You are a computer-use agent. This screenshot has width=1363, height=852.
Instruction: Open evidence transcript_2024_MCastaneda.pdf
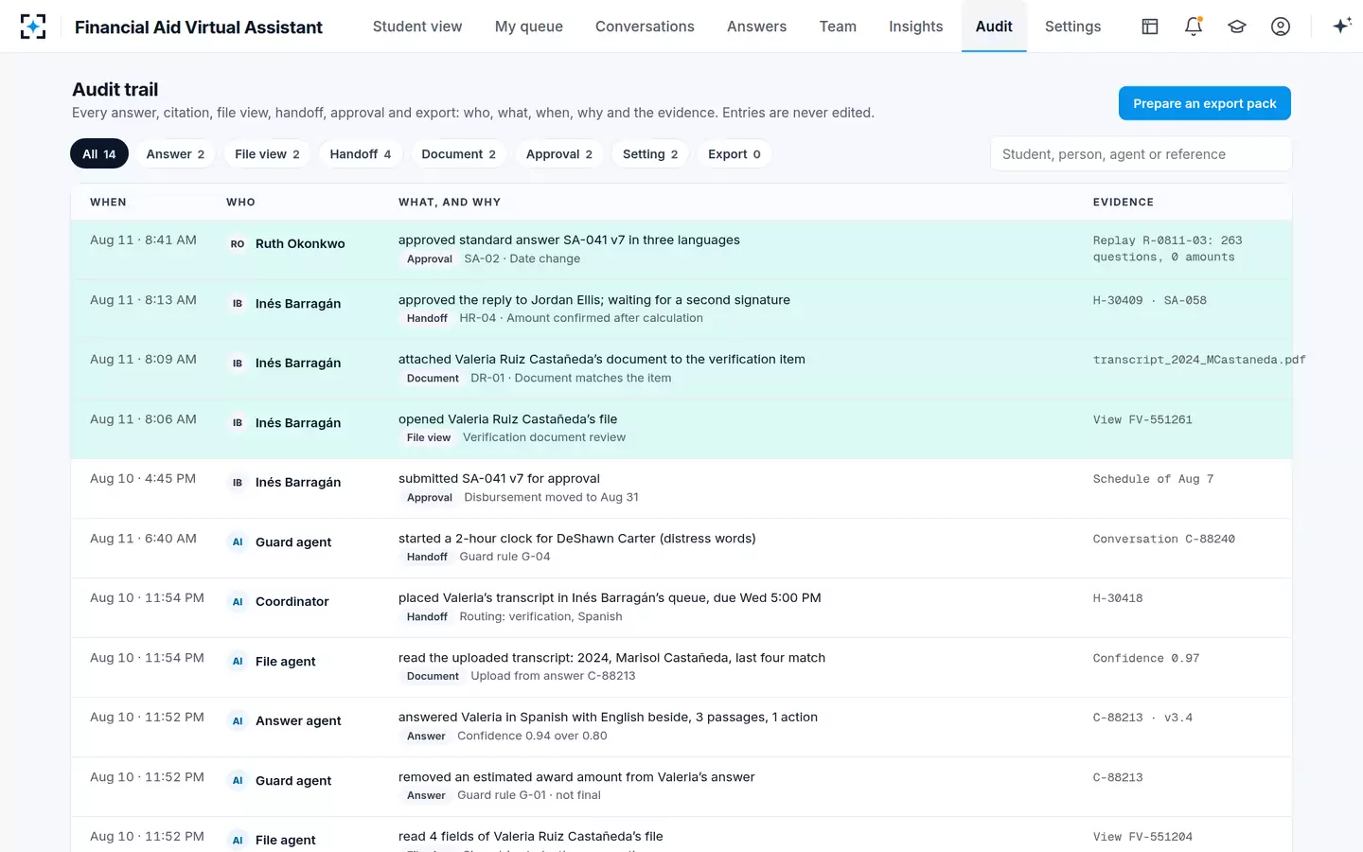(x=1199, y=360)
